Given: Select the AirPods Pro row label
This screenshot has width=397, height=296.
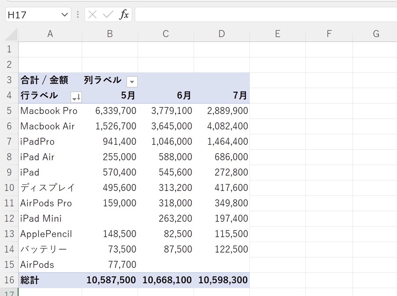Looking at the screenshot, I should (50, 203).
